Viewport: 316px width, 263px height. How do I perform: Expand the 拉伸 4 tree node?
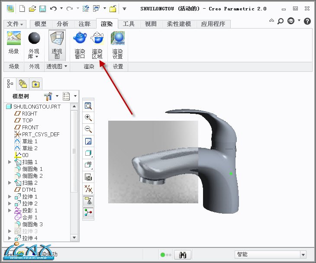(x=10, y=238)
